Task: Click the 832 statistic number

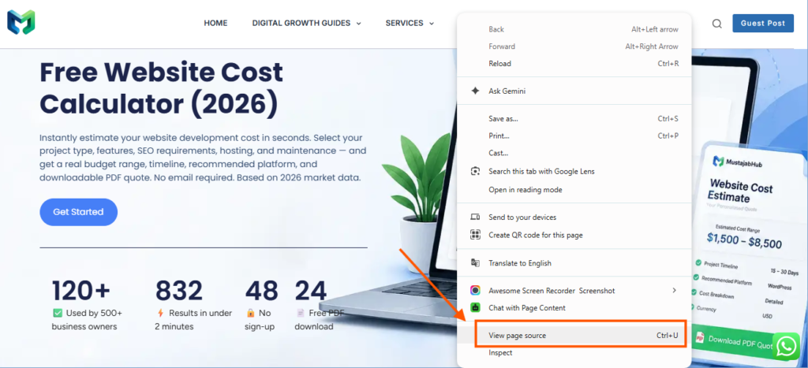Action: [x=179, y=291]
